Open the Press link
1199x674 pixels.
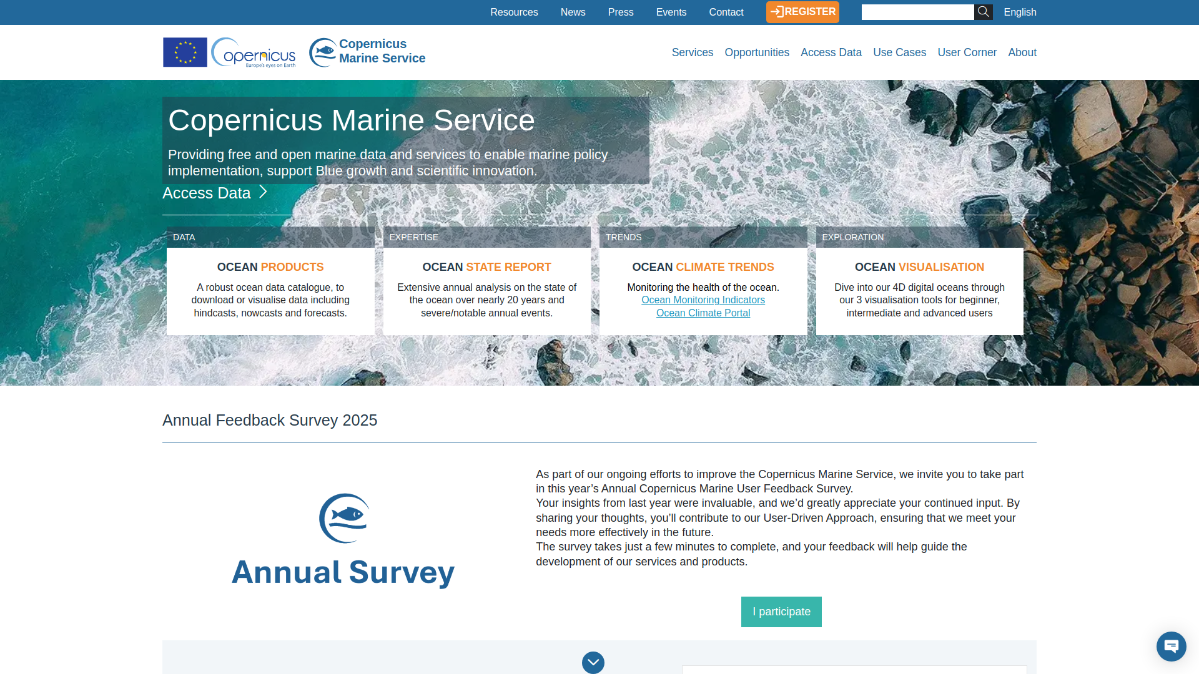tap(621, 12)
